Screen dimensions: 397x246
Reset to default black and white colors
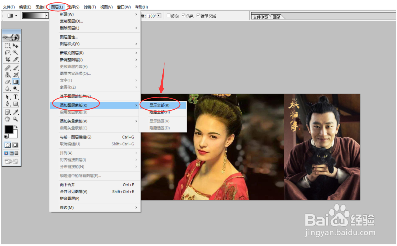(6, 137)
